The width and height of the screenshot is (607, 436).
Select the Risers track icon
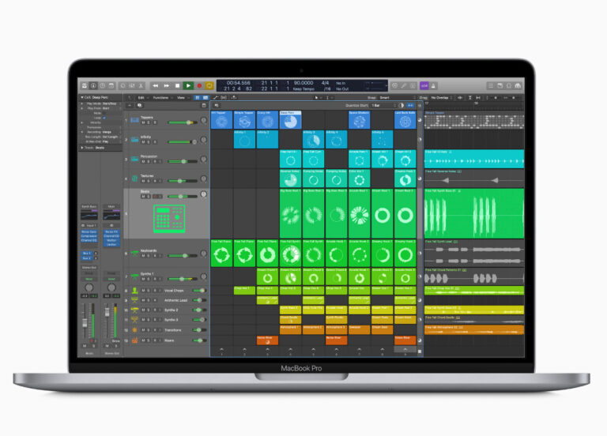coord(134,340)
